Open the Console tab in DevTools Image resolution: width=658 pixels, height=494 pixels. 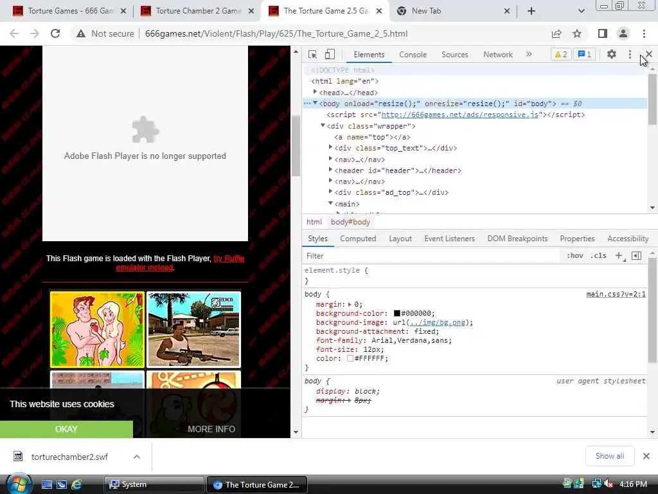point(413,55)
